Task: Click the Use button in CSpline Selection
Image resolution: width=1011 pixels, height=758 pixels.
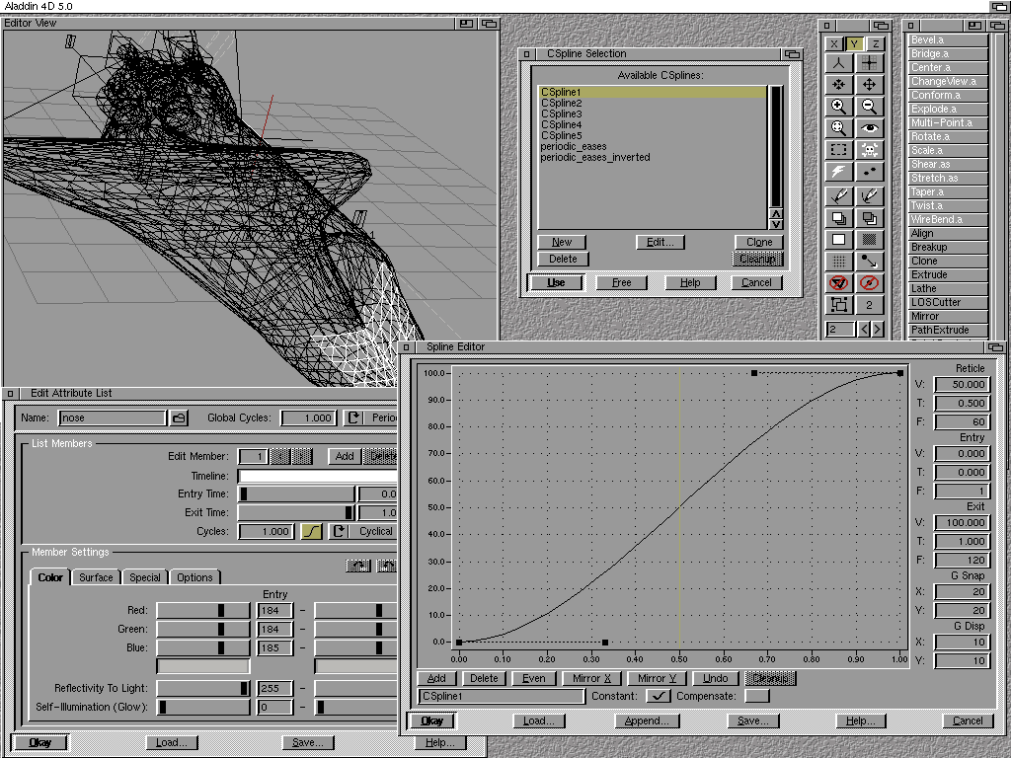Action: tap(556, 282)
